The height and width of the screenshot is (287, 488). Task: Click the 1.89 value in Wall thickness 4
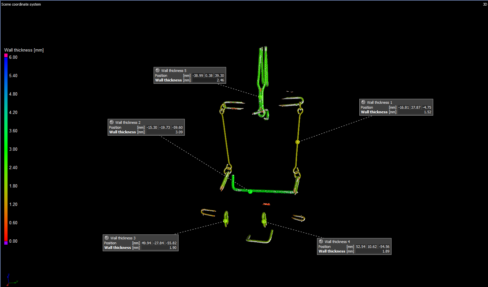[386, 251]
